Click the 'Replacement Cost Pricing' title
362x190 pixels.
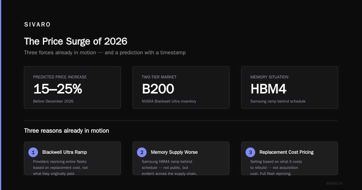click(287, 152)
